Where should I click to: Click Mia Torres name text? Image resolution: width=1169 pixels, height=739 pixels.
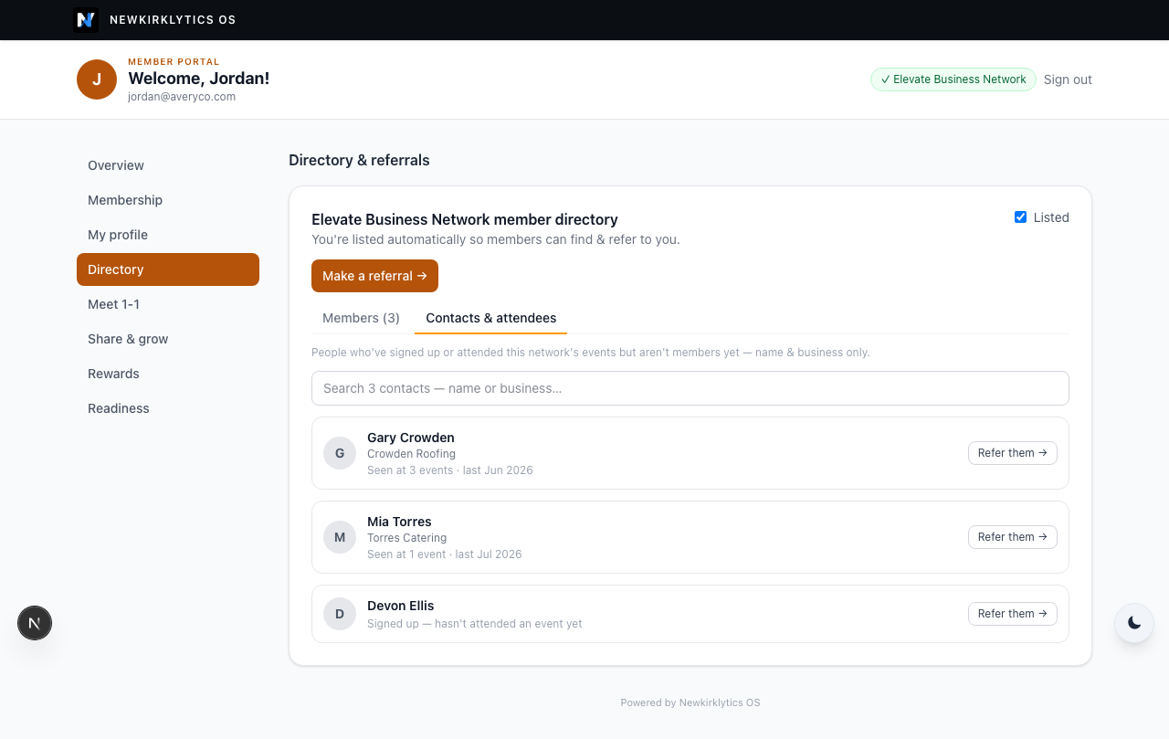tap(399, 522)
